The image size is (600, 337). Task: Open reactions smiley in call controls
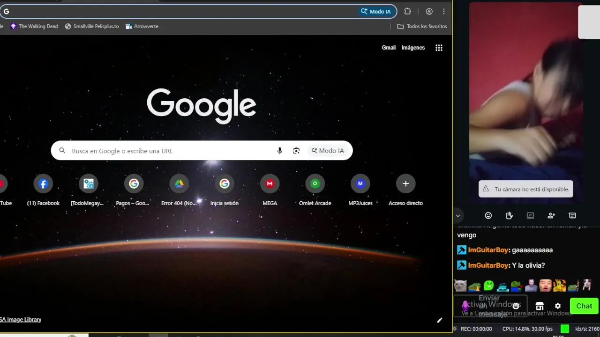(488, 215)
